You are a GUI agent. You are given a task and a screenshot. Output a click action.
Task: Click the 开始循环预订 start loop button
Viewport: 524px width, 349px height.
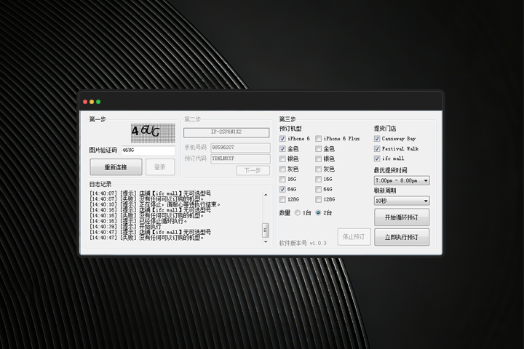point(402,217)
